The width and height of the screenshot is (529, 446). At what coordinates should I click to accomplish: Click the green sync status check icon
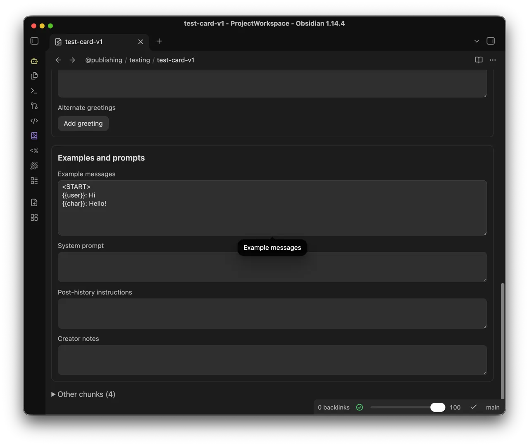360,407
